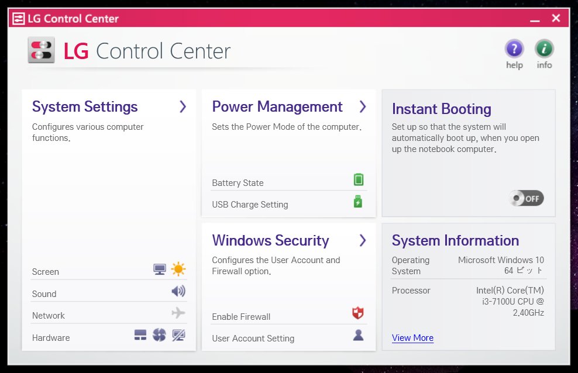Click the user account person icon
The height and width of the screenshot is (373, 578).
[x=358, y=335]
